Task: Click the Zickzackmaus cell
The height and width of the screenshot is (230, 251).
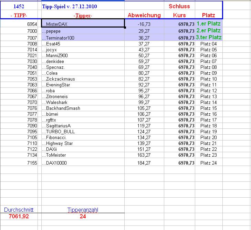Action: point(83,79)
